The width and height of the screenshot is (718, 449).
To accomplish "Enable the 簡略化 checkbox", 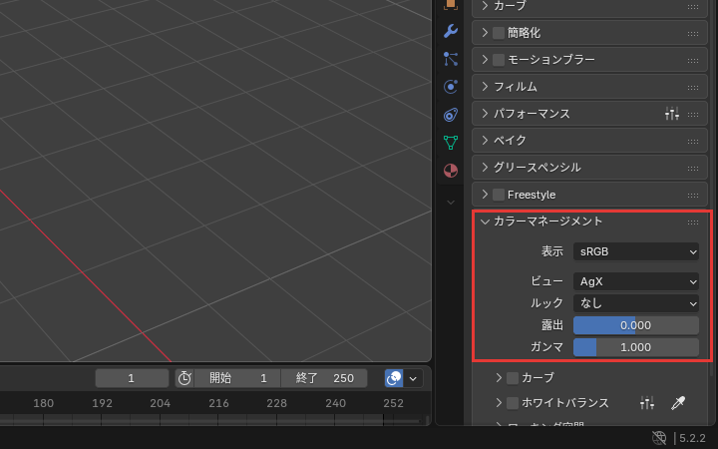I will tap(499, 33).
